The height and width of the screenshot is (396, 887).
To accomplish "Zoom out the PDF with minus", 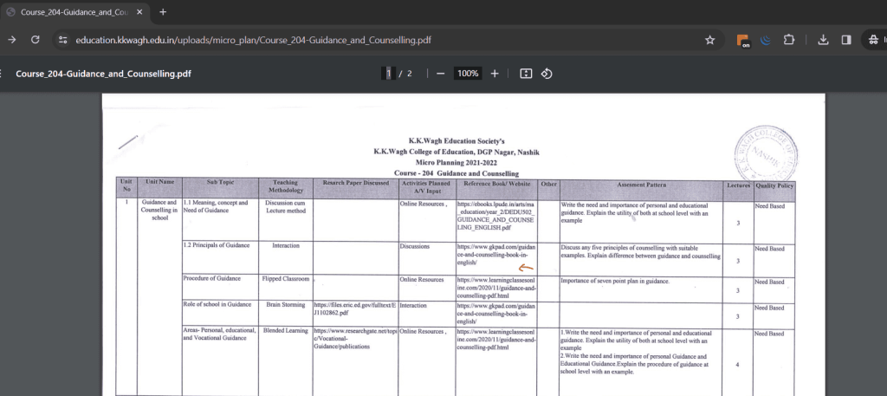I will pos(441,74).
